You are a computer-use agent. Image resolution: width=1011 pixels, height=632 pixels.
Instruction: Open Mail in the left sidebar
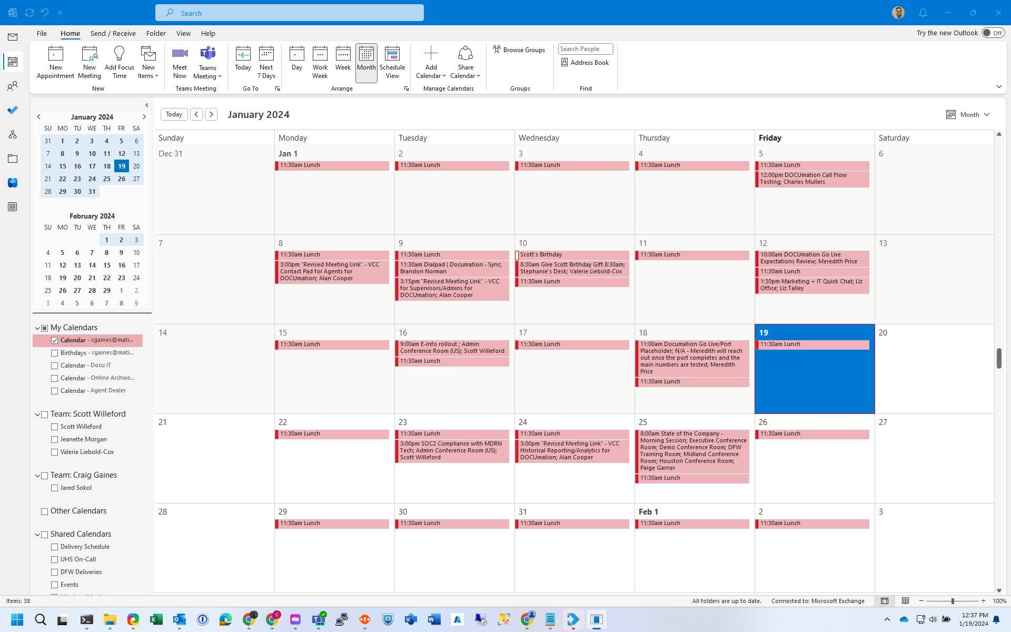tap(13, 37)
